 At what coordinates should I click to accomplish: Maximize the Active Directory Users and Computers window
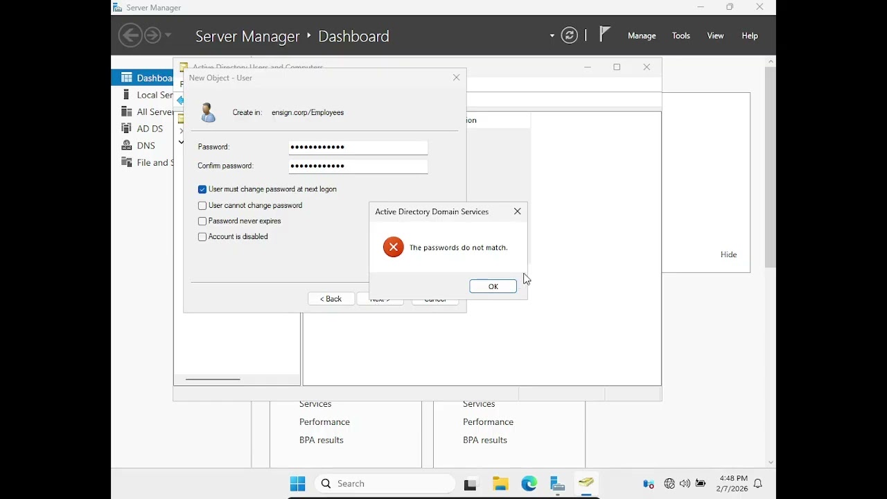tap(617, 67)
